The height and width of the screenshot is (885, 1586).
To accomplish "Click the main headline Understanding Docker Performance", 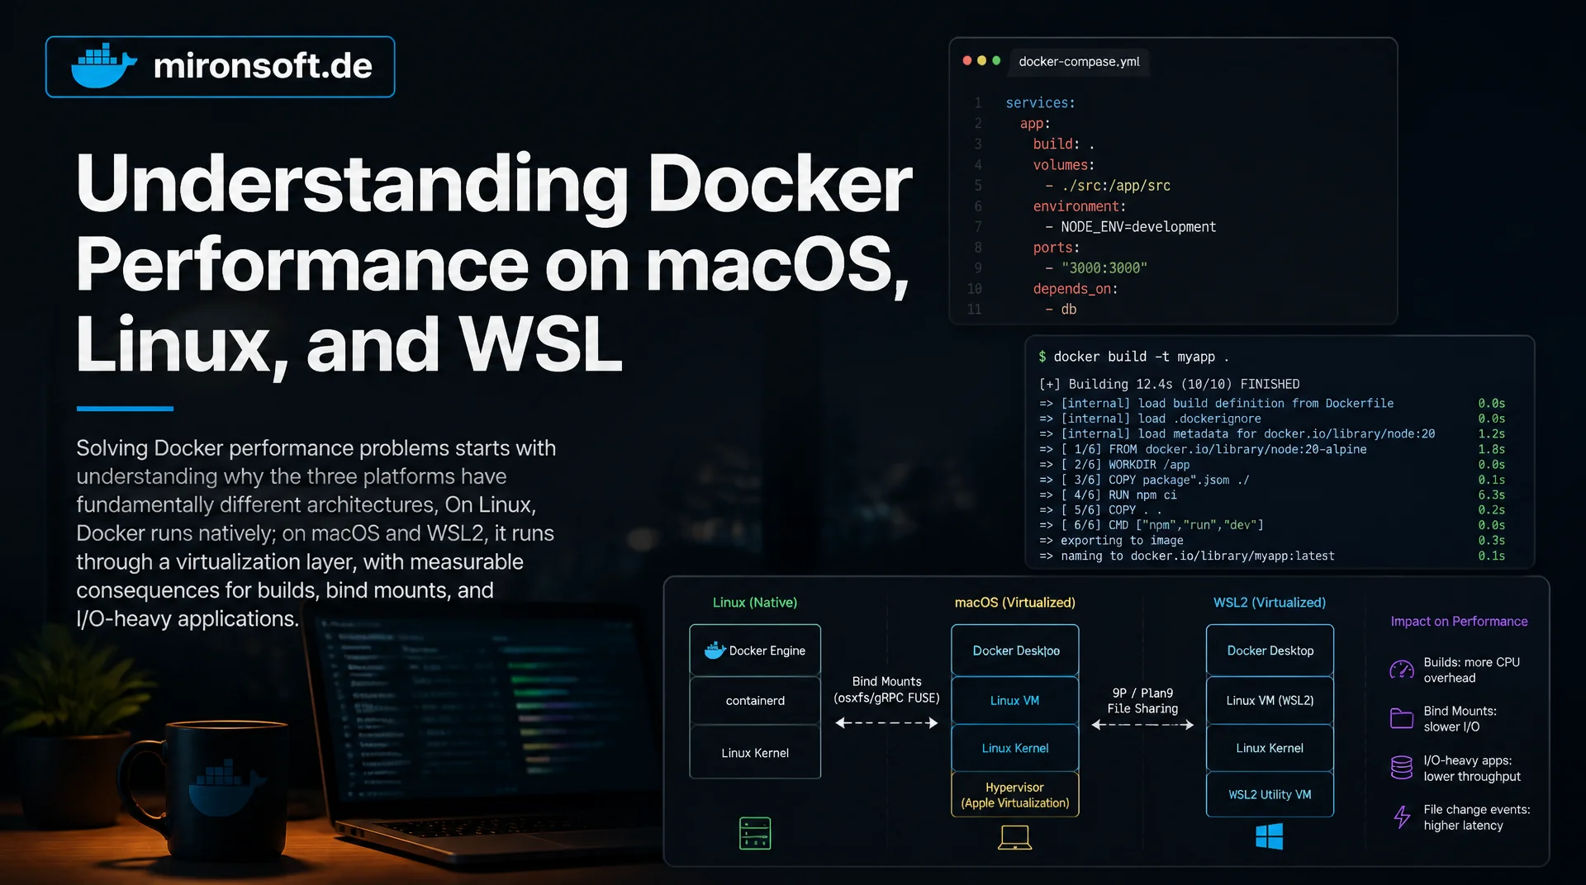I will [x=493, y=263].
